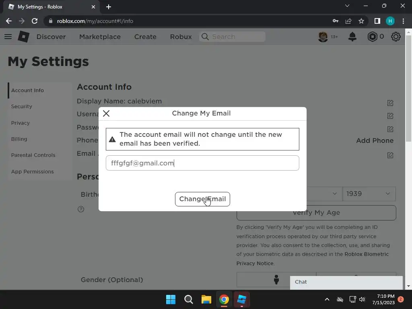The height and width of the screenshot is (309, 412).
Task: Click the birthday help question icon
Action: (80, 209)
